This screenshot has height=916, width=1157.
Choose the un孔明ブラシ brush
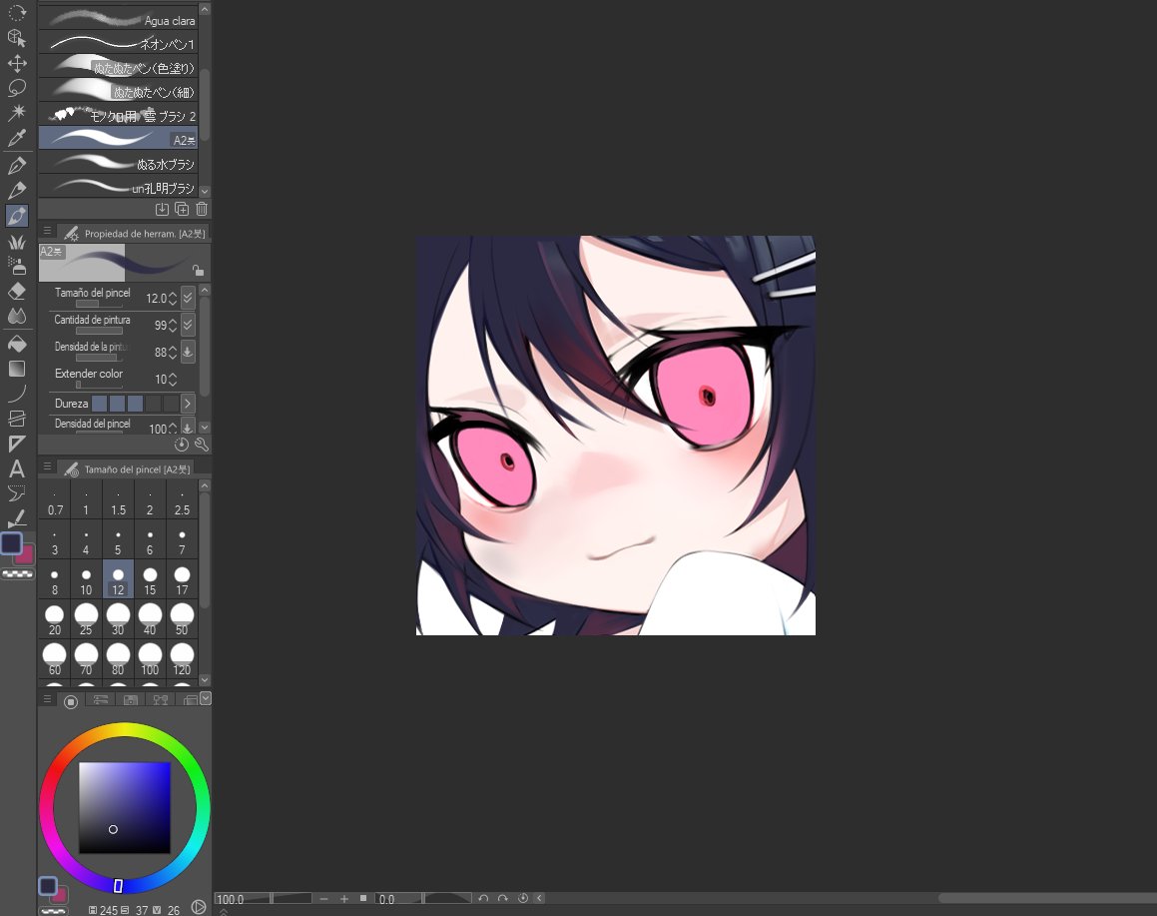[118, 187]
